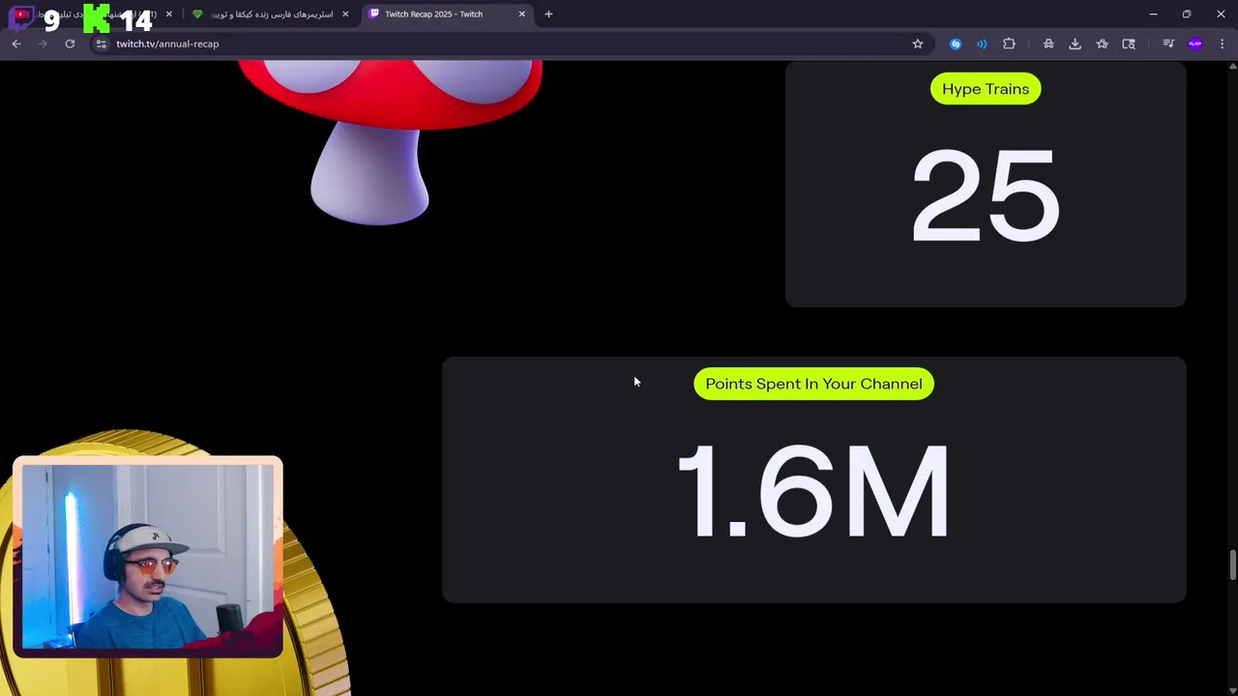Close the Persian streamers tab
This screenshot has height=696, width=1238.
click(x=345, y=14)
